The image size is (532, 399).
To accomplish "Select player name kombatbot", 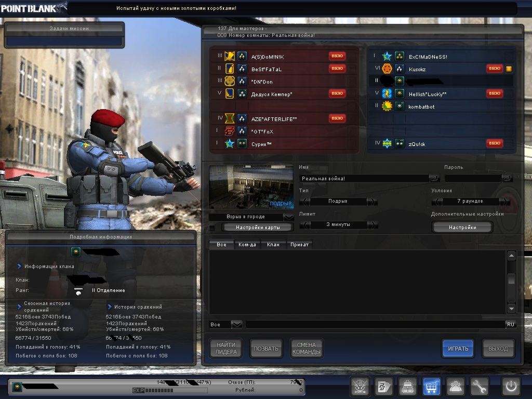I will (x=421, y=107).
